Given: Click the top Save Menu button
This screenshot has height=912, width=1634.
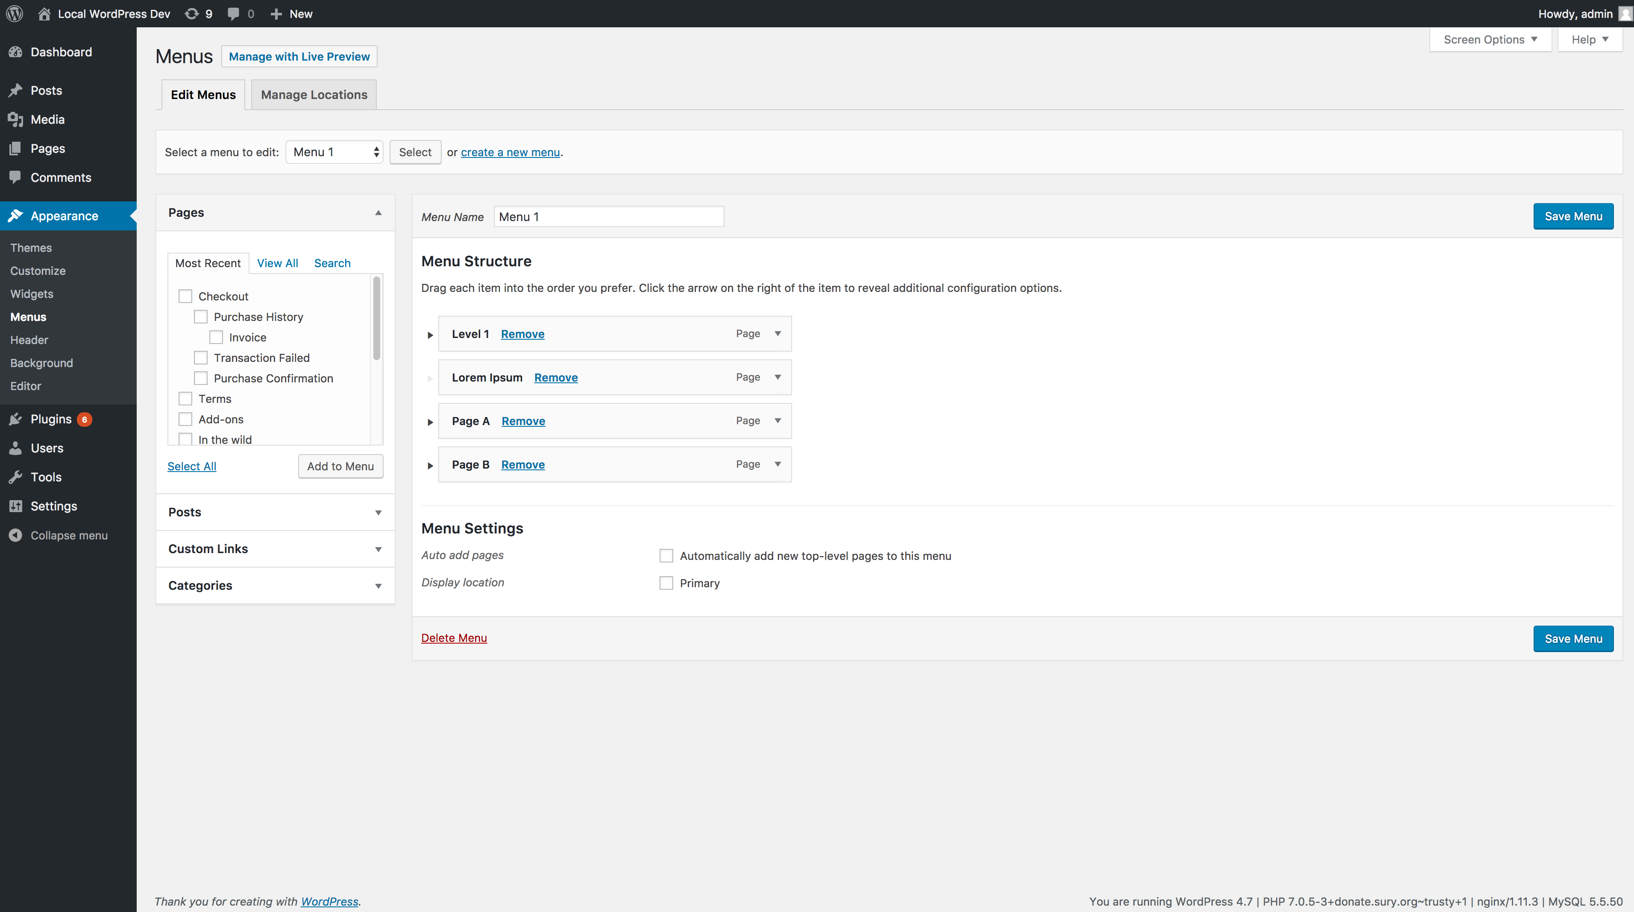Looking at the screenshot, I should pos(1573,216).
